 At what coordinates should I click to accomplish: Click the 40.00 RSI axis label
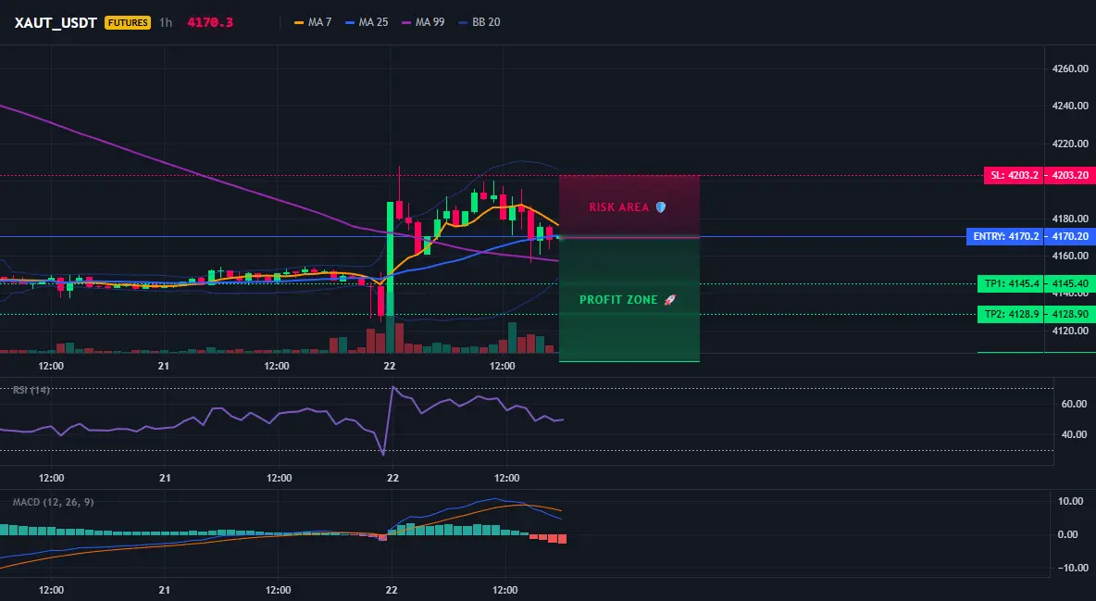pyautogui.click(x=1075, y=434)
